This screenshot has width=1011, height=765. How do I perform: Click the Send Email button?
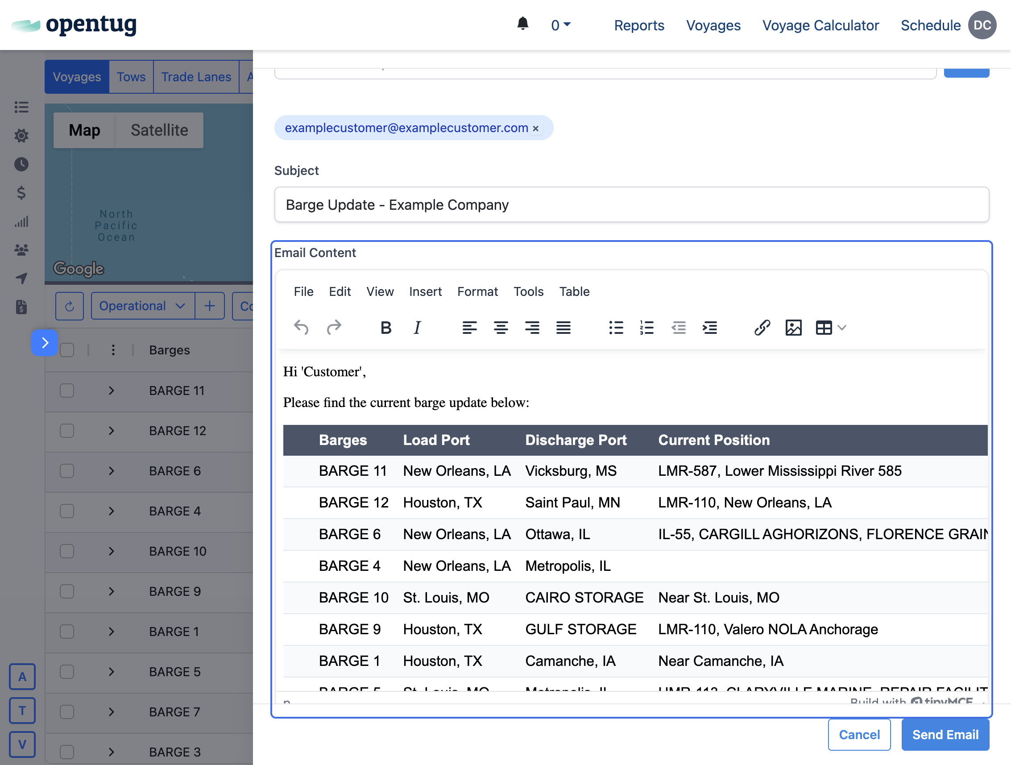pos(945,734)
